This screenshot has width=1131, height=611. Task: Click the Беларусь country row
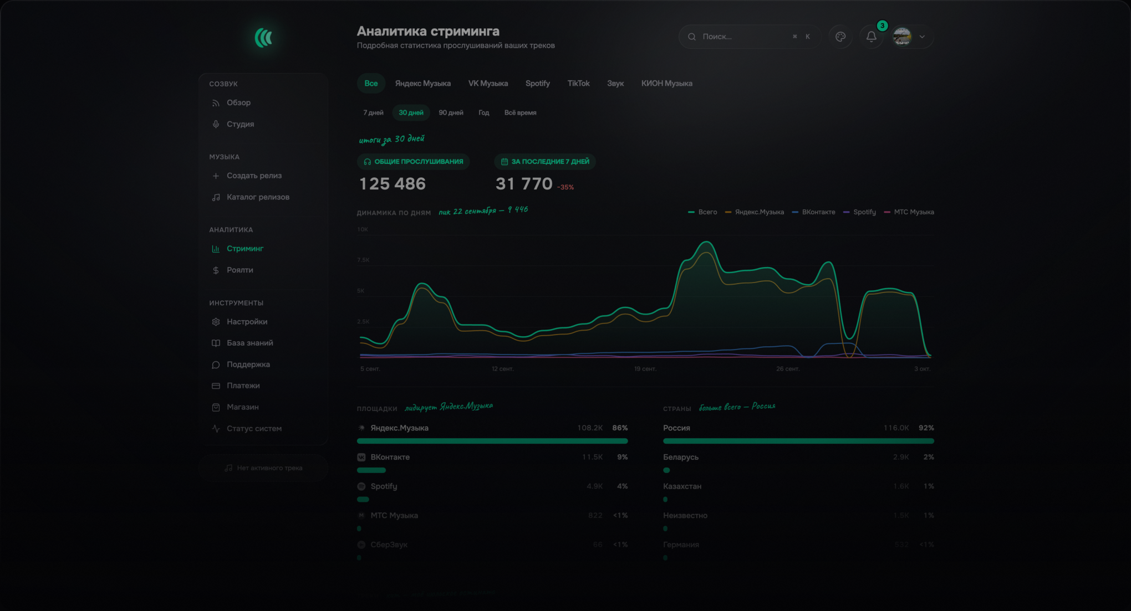tap(798, 463)
